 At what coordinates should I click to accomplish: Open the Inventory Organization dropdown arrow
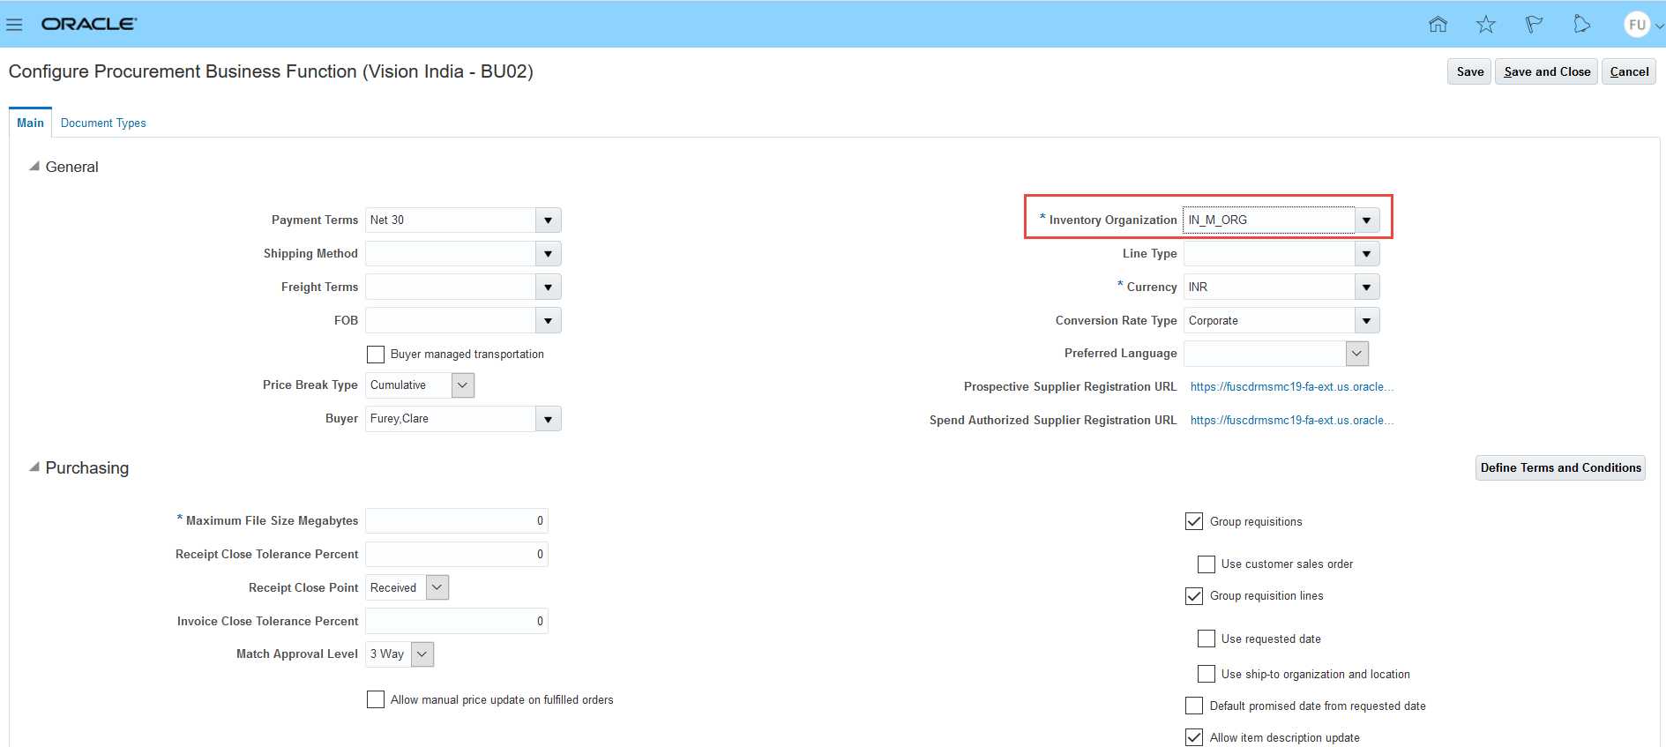(x=1367, y=220)
